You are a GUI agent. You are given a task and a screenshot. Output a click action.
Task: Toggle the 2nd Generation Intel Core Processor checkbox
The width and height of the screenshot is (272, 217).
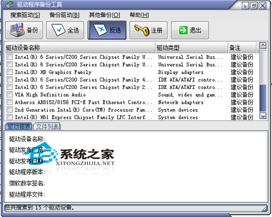pyautogui.click(x=9, y=110)
